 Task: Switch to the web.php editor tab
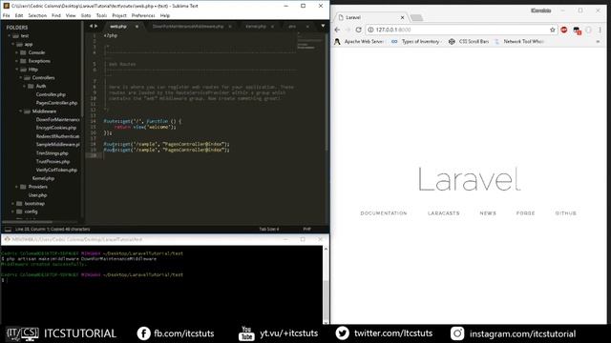pos(118,27)
